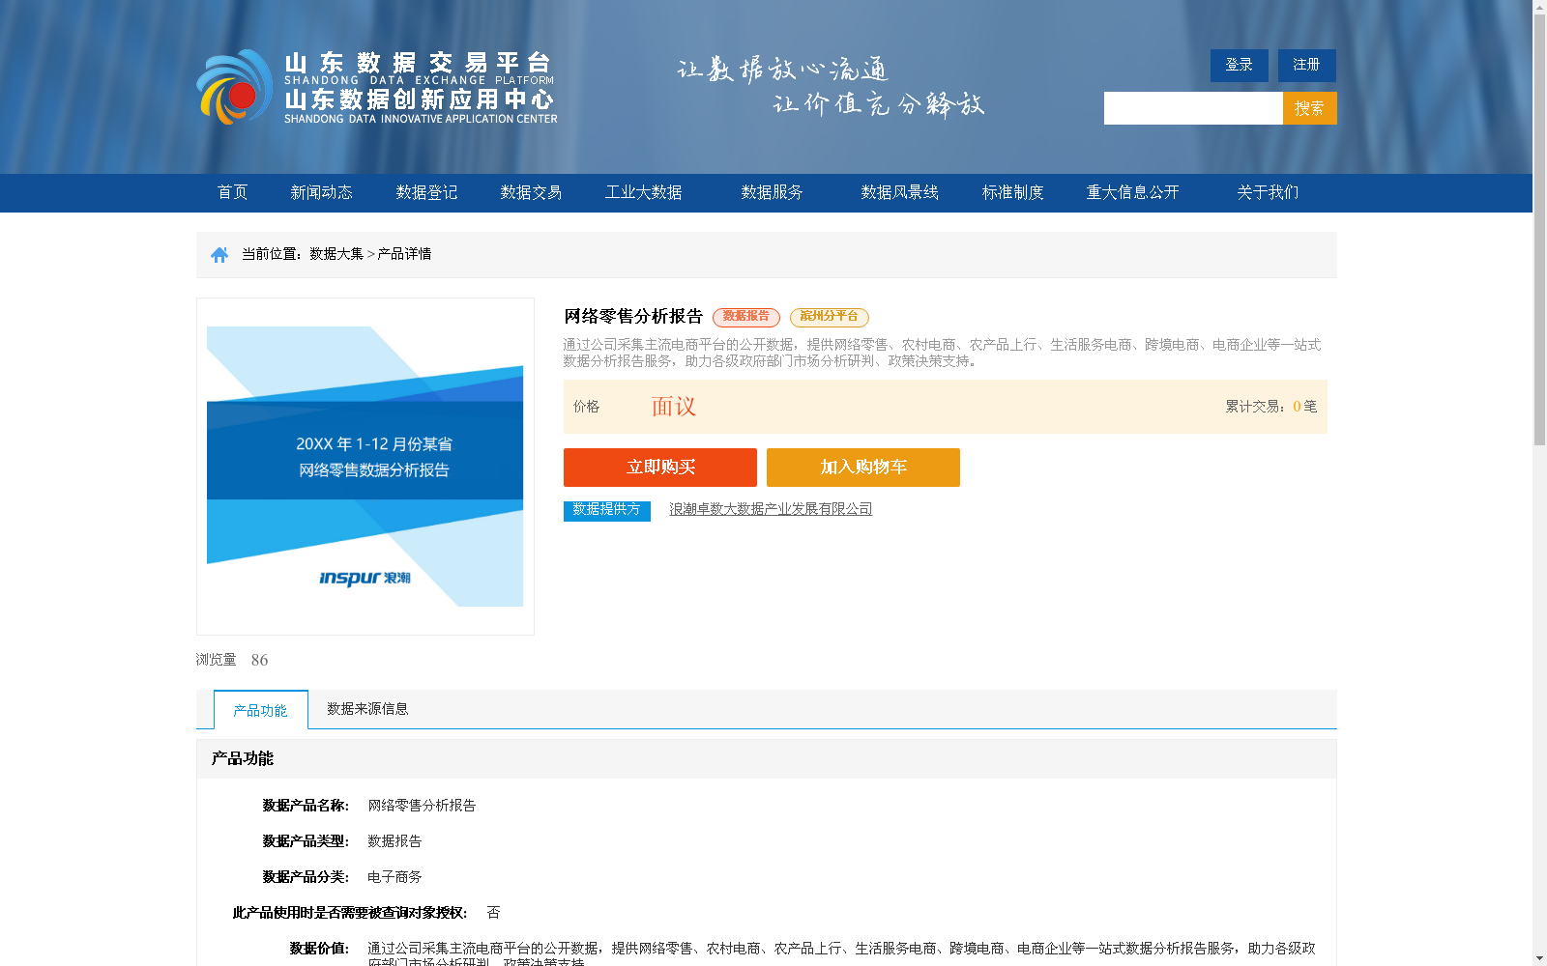Click the 浏览量 86 view count

tap(232, 660)
